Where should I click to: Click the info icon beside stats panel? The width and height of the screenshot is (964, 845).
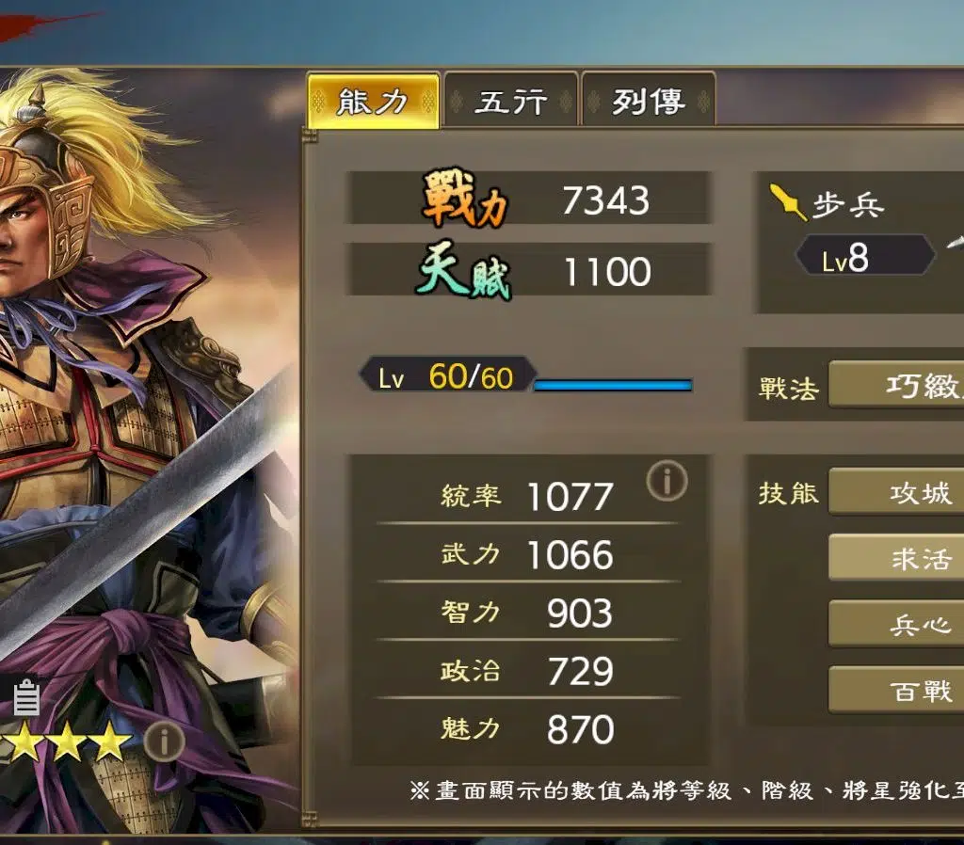[x=667, y=481]
